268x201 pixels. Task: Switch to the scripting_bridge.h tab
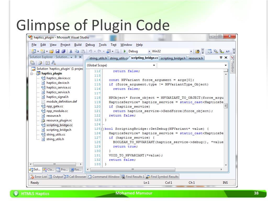[x=173, y=58]
